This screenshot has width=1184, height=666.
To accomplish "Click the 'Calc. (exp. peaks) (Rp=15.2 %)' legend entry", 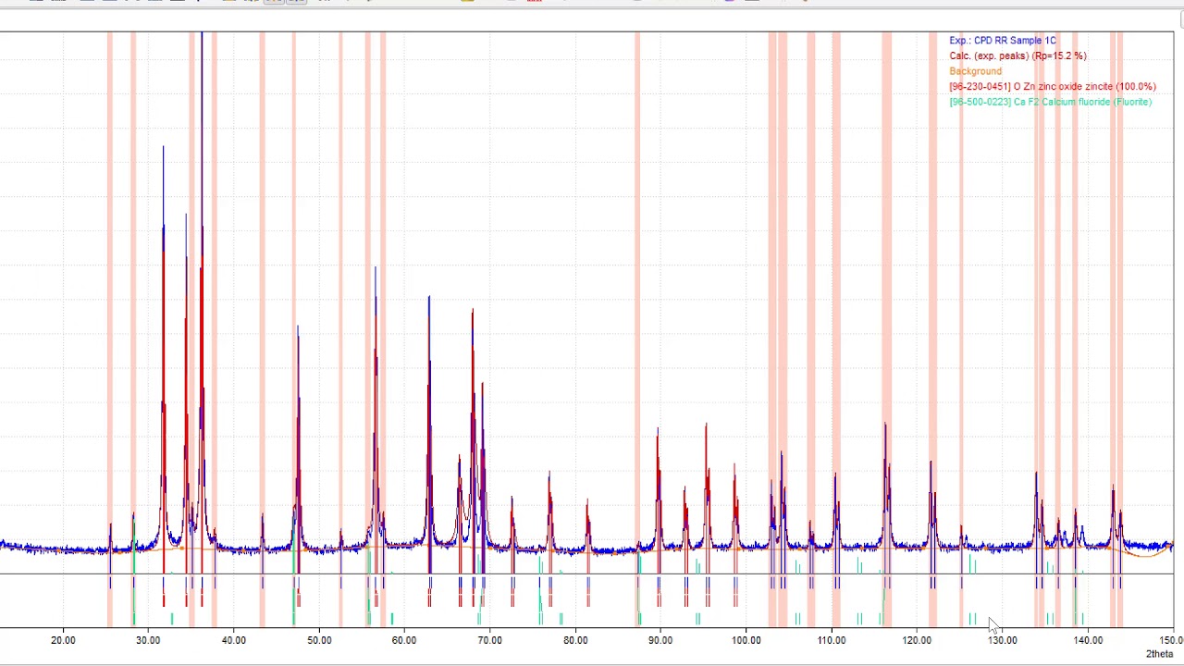I will click(1017, 56).
